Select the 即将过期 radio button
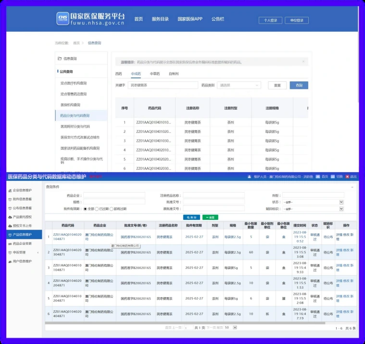 [x=112, y=209]
